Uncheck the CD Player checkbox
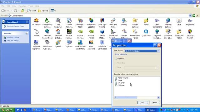The height and width of the screenshot is (112, 200). [x=116, y=85]
